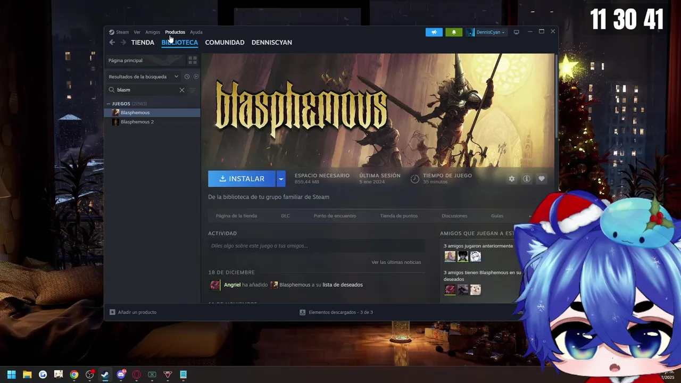Open the Ver menu

[137, 32]
